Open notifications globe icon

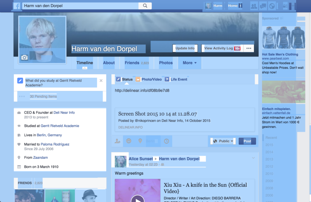coord(272,6)
